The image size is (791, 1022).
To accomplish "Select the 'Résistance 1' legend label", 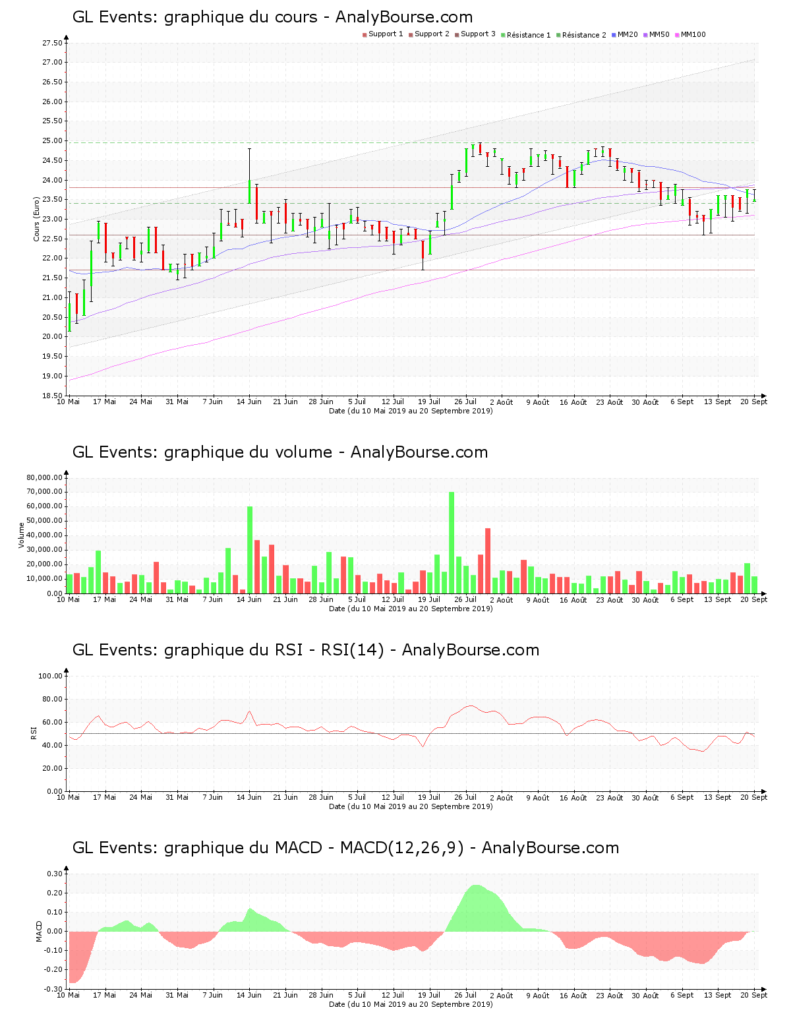I will point(529,35).
